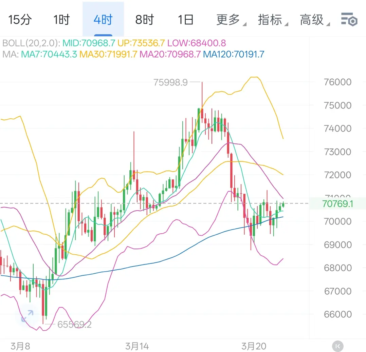This screenshot has height=352, width=366.
Task: Tap the low price marker 65569.2
Action: click(x=74, y=325)
